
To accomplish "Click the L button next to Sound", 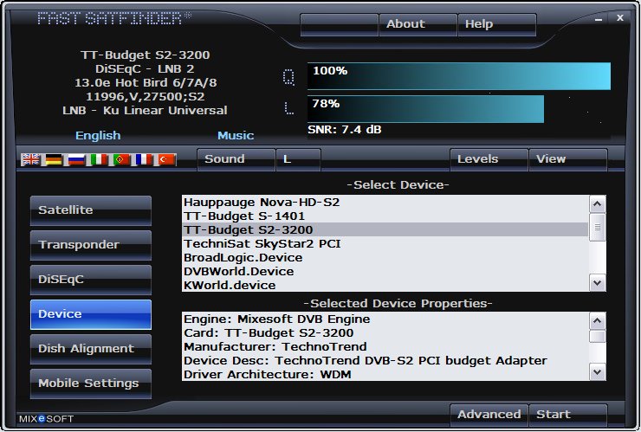I will click(x=299, y=159).
